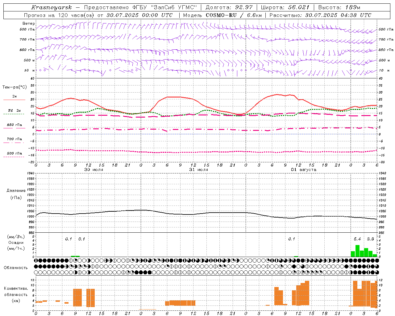Screen dimensions: 395x316
Task: Select the 2м temperature legend entry
Action: [15, 96]
